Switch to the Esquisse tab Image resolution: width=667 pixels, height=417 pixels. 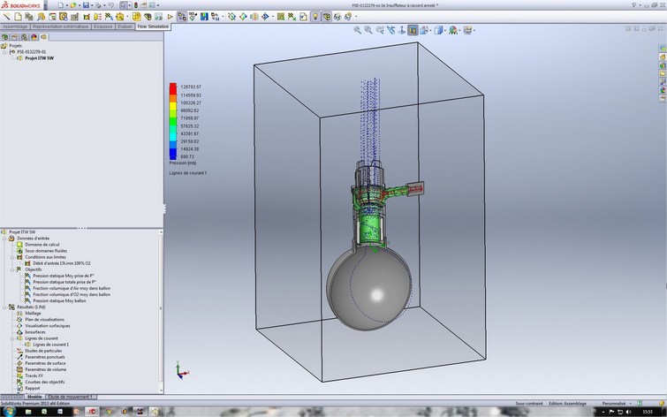point(102,27)
